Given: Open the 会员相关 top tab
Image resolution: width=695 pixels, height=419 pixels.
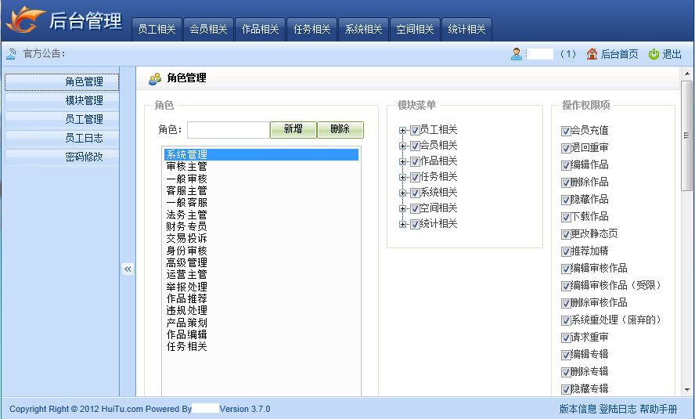Looking at the screenshot, I should click(208, 29).
